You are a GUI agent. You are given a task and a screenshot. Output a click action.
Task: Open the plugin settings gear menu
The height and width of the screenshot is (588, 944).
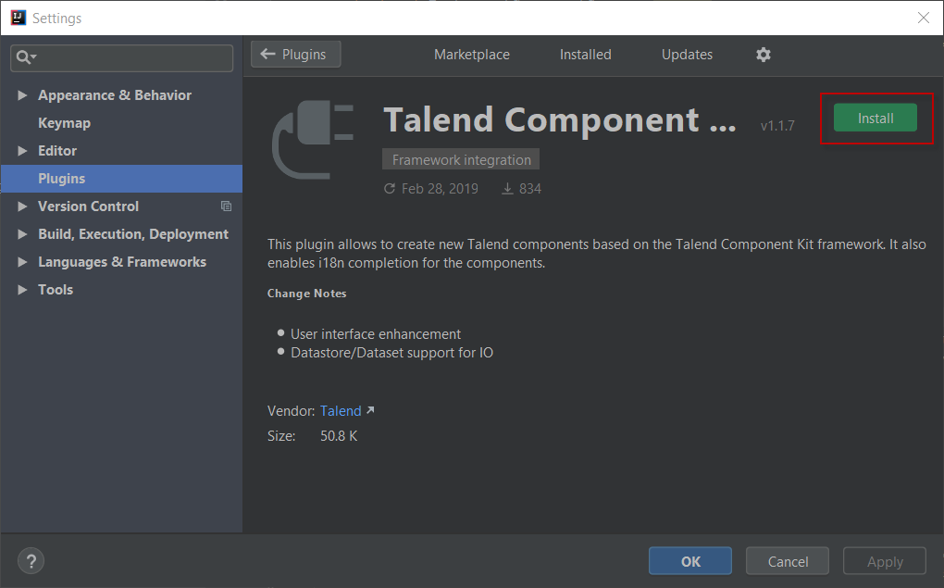click(x=763, y=55)
